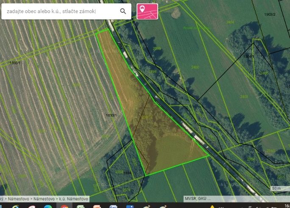Select the parcel labeled 2405
Image resolution: width=290 pixels, height=208 pixels.
264,73
